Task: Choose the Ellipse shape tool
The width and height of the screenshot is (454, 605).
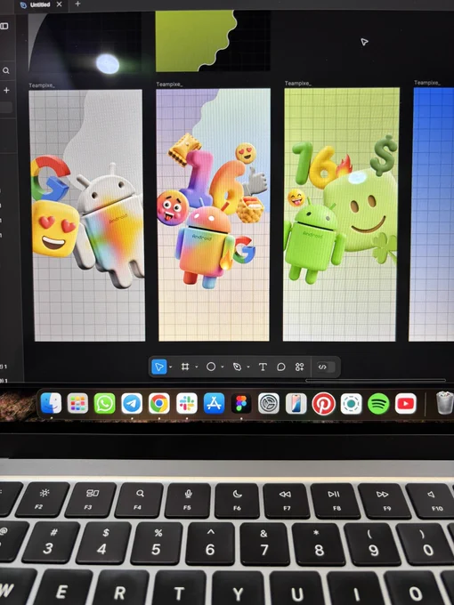Action: tap(211, 367)
